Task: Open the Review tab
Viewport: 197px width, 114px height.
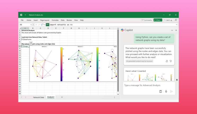Action: [x=69, y=20]
